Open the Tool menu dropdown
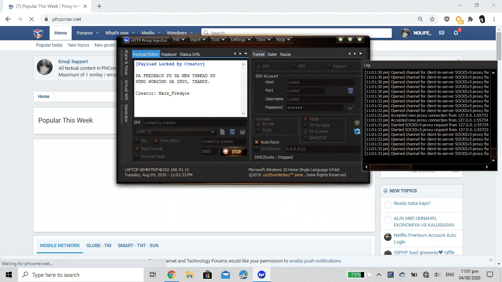502x282 pixels. pos(218,40)
